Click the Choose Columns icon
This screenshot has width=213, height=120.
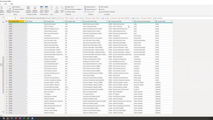point(29,8)
